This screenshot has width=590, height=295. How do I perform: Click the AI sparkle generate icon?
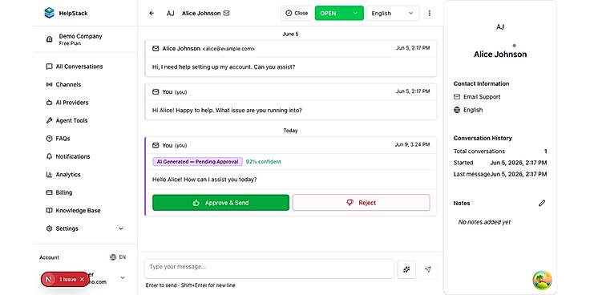click(x=406, y=269)
